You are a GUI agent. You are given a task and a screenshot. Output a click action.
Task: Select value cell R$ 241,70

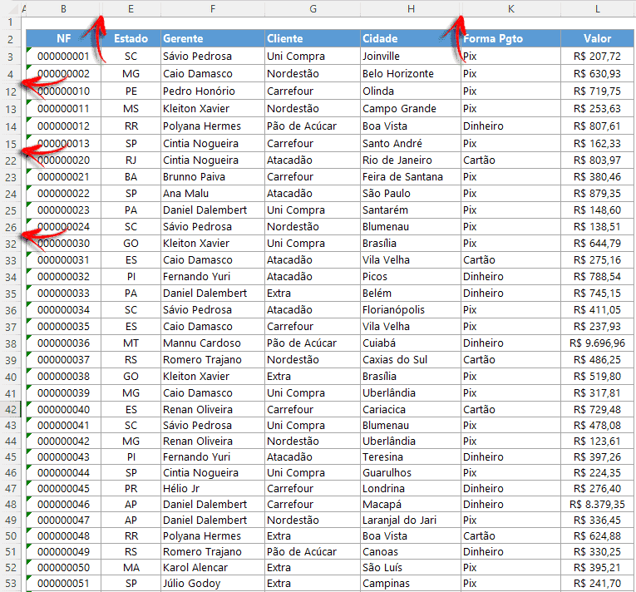tap(598, 583)
